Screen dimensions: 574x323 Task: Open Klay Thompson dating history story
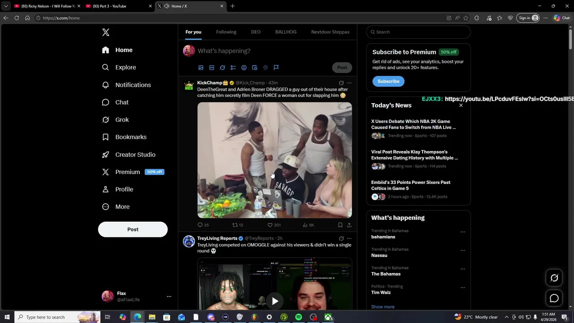click(418, 159)
